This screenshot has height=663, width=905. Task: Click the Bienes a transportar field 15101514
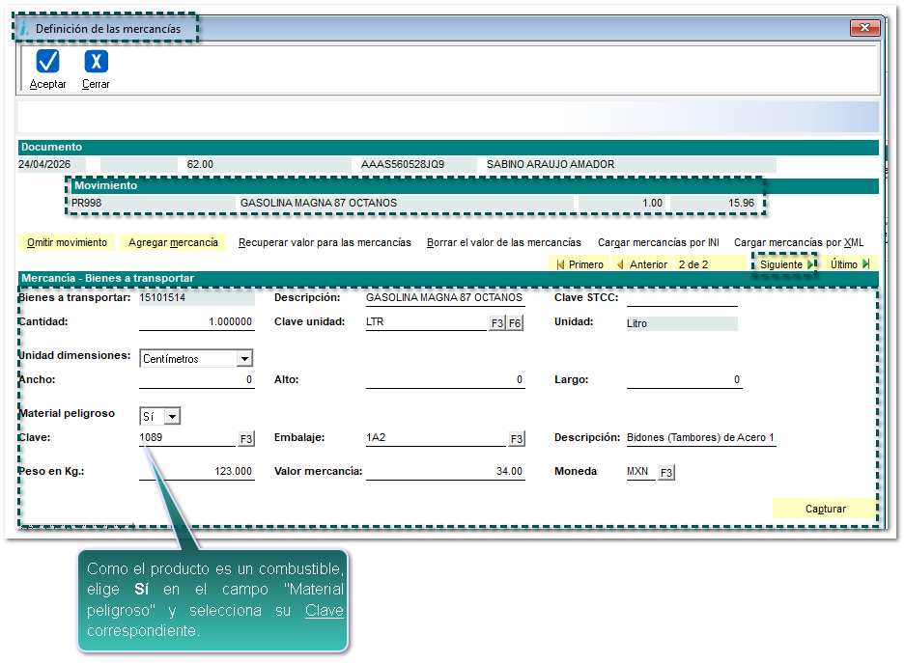pyautogui.click(x=197, y=297)
